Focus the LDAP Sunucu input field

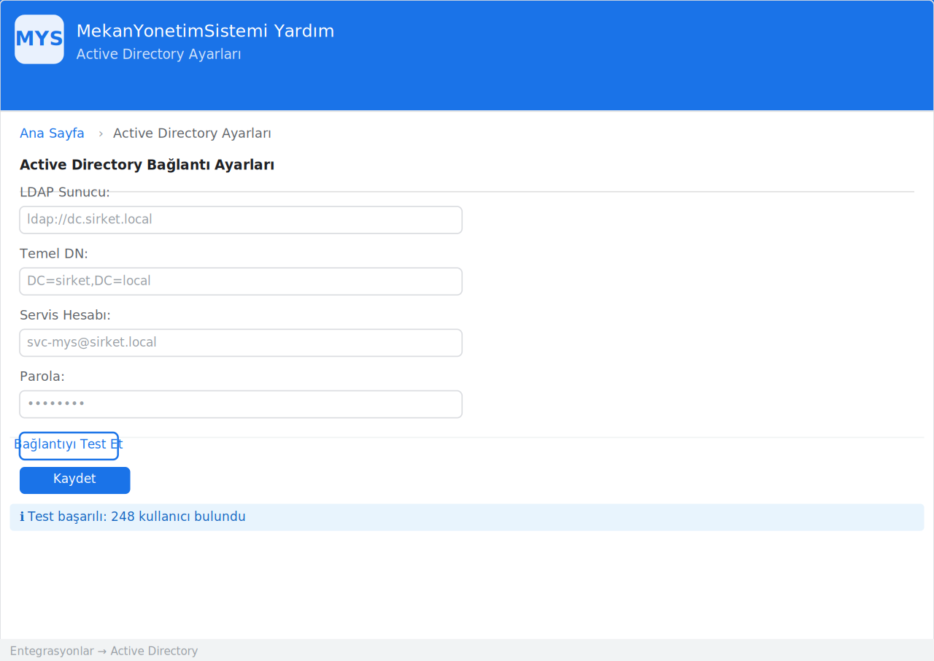(x=241, y=220)
